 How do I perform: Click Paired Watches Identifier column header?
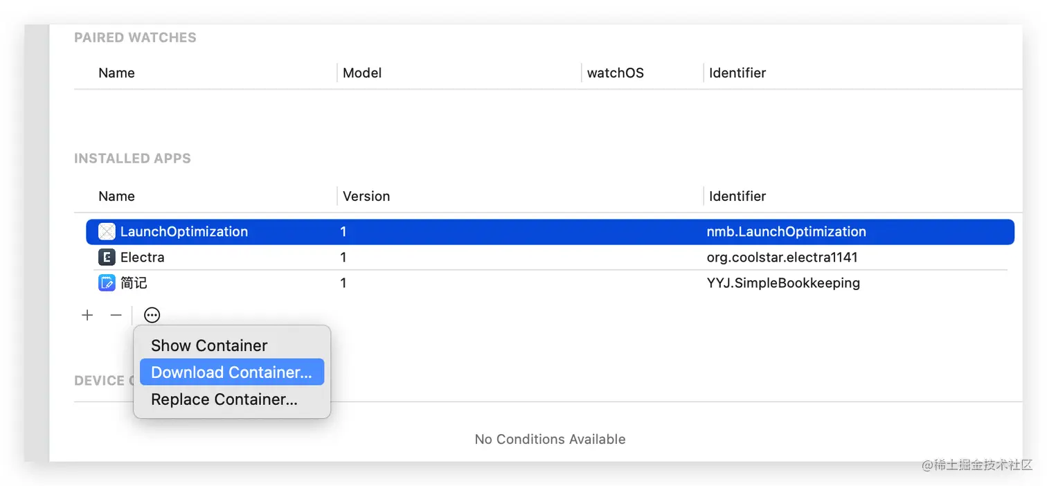click(737, 73)
